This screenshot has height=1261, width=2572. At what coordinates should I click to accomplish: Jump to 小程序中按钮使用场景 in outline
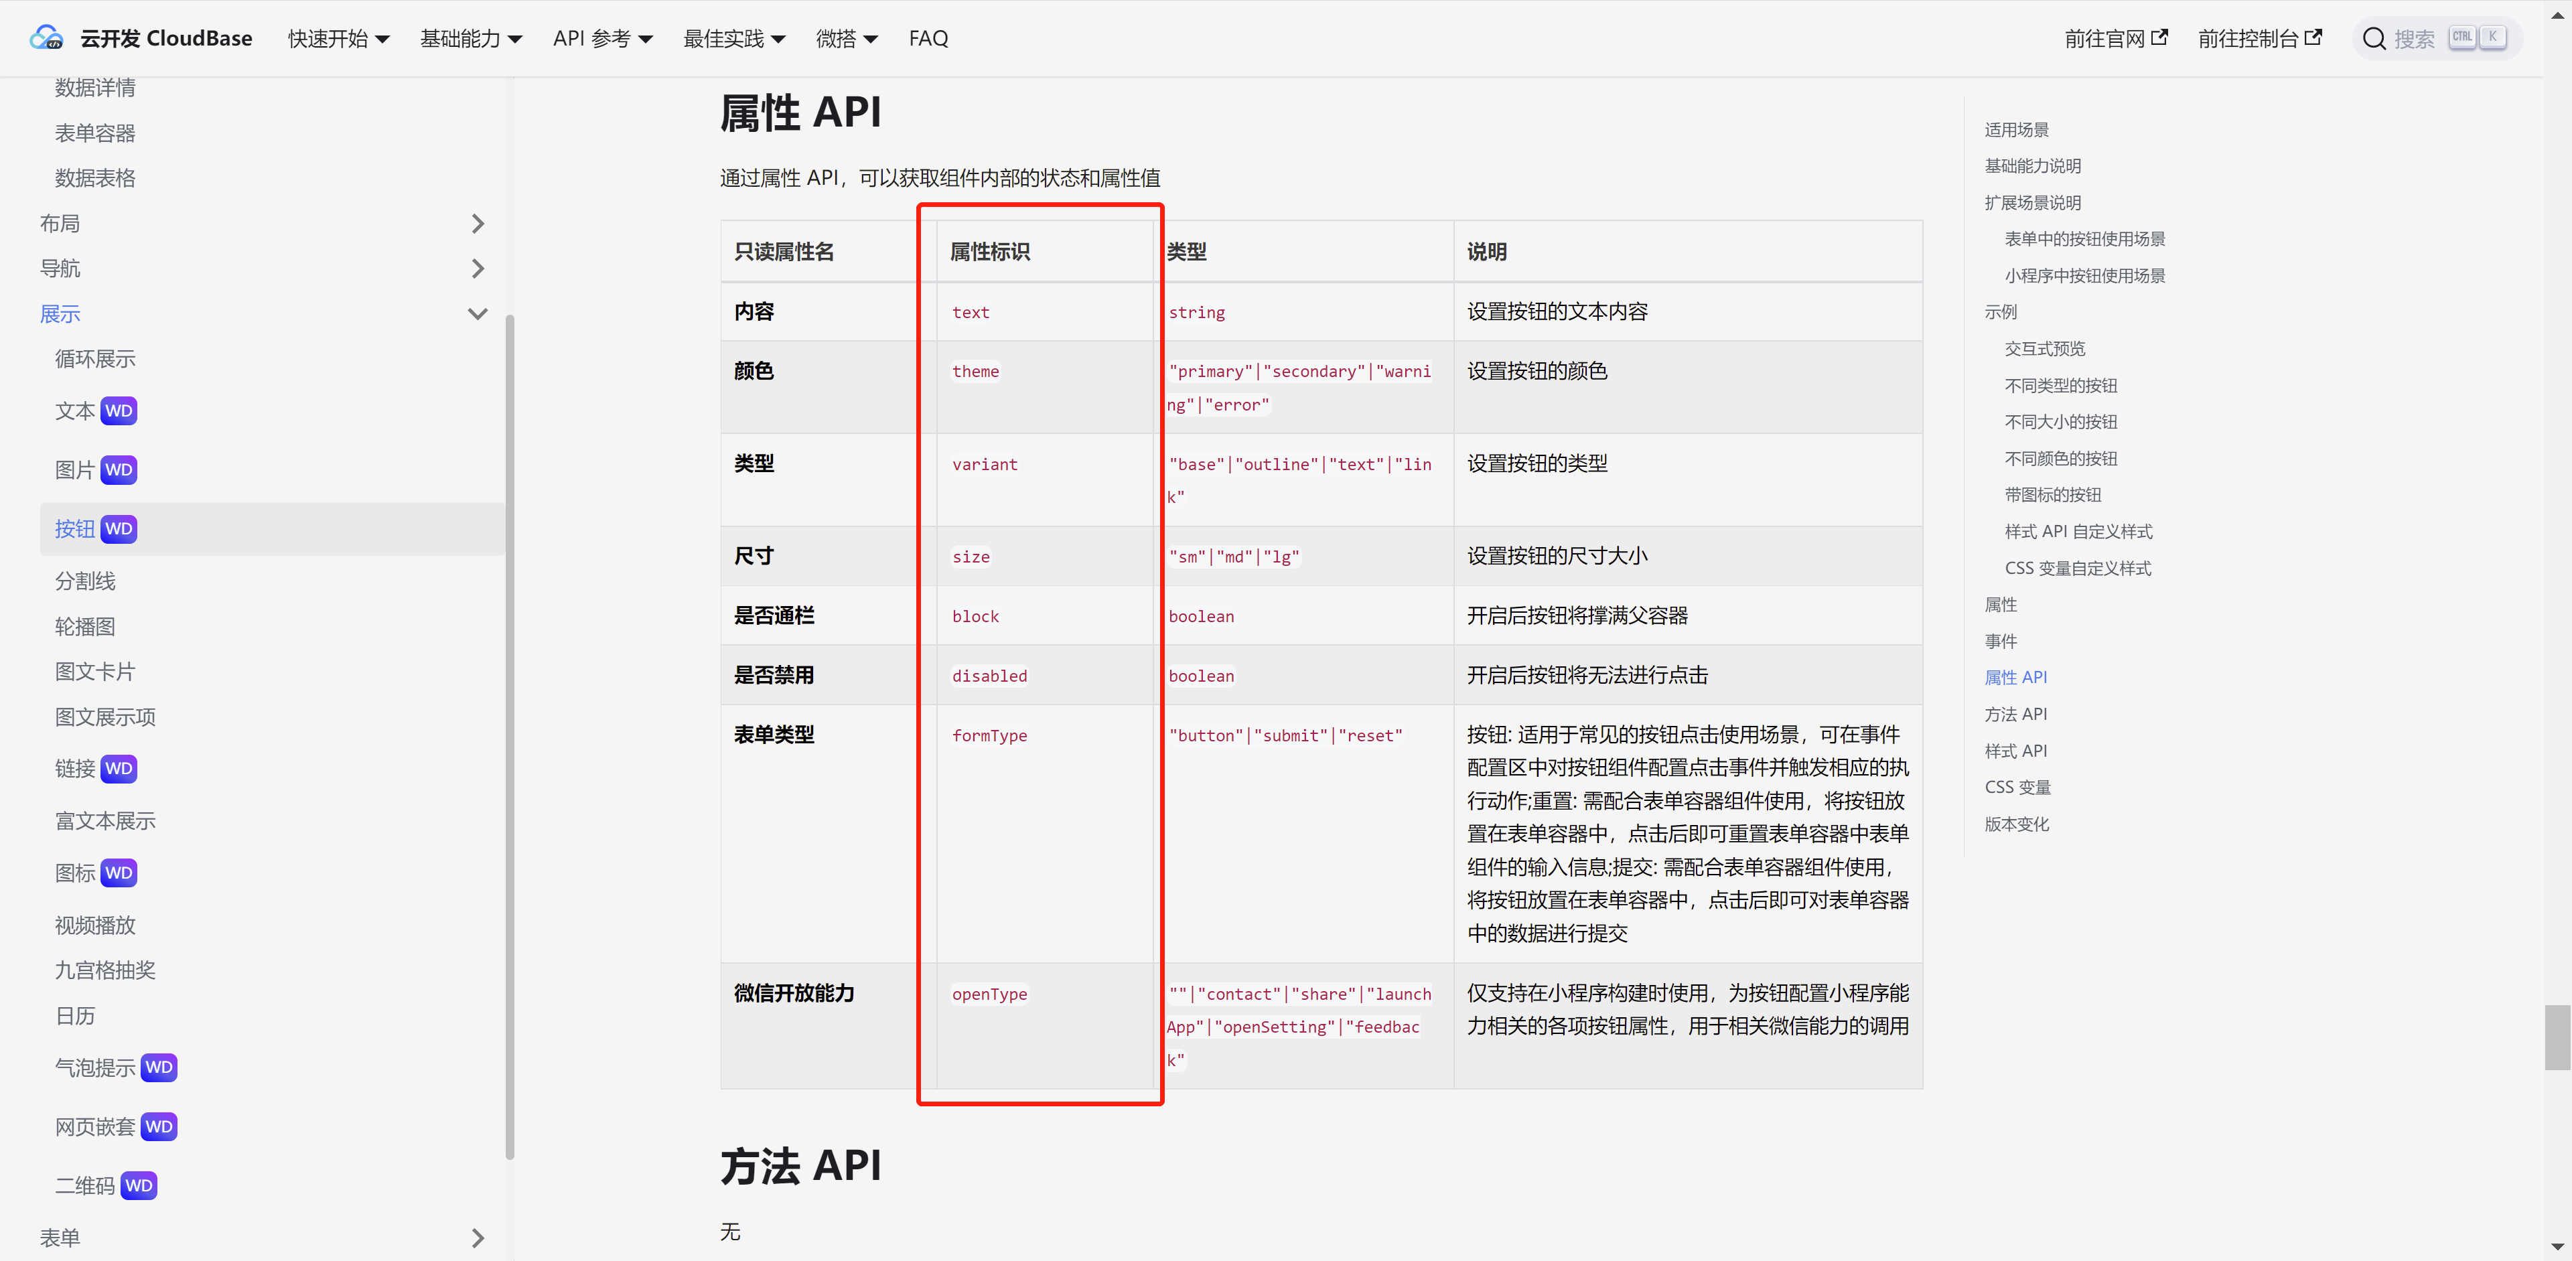[2085, 275]
